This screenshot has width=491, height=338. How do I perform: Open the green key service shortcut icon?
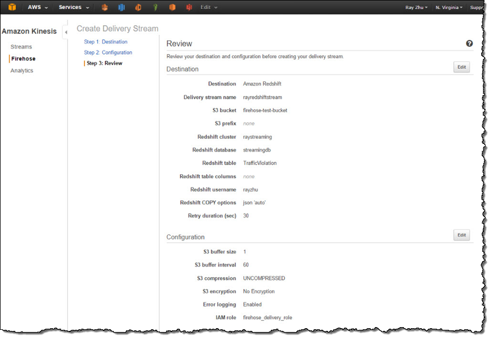click(155, 7)
